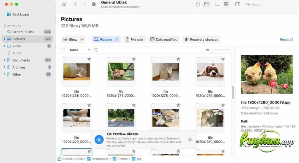Select General UDisk in scan results

(x=27, y=32)
